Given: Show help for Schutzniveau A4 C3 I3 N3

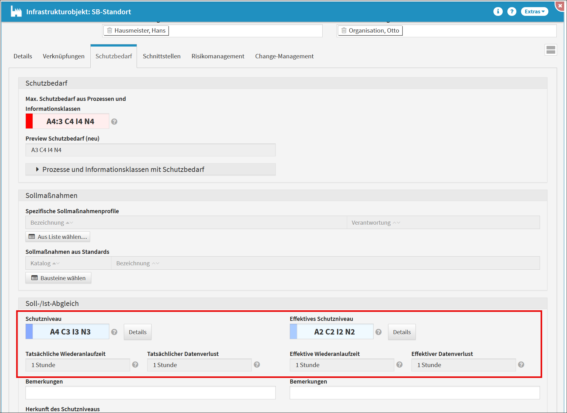Looking at the screenshot, I should click(114, 332).
